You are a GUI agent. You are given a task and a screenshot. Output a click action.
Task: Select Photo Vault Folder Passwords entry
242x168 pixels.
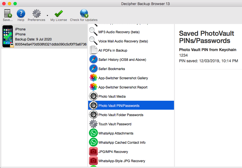pyautogui.click(x=131, y=115)
